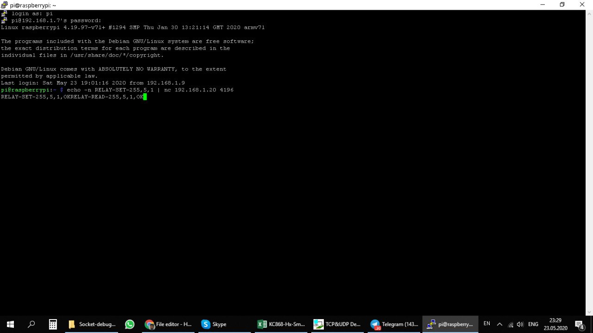Click the 'Linux raspberrypi 4.19.97-v7l+' line
Image resolution: width=593 pixels, height=333 pixels.
pos(132,27)
